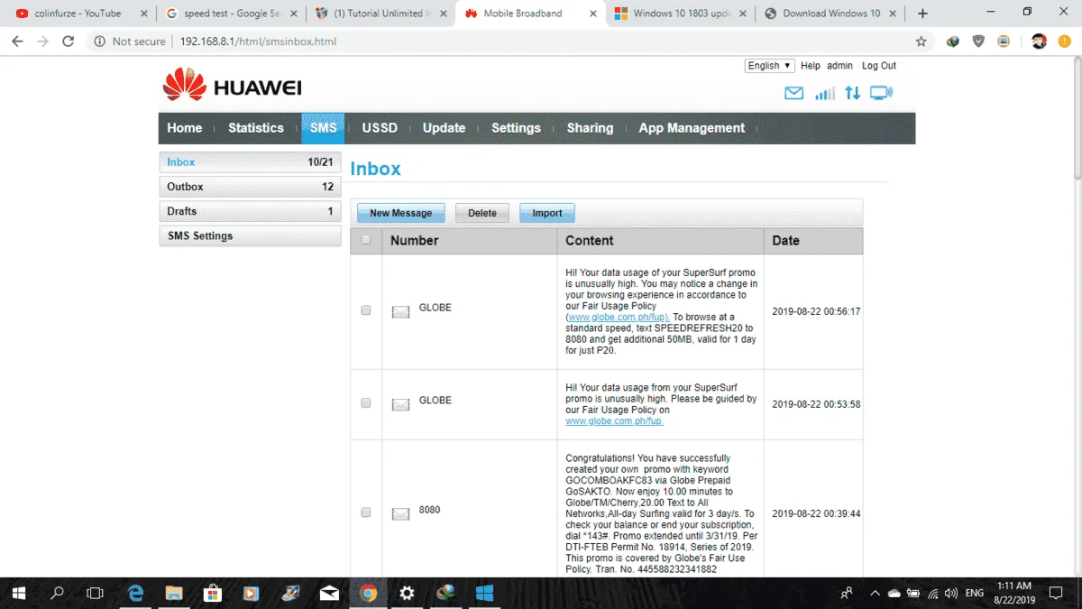Select the SMS tab
This screenshot has width=1082, height=609.
tap(323, 128)
